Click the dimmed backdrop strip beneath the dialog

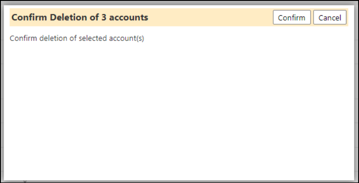[180, 182]
